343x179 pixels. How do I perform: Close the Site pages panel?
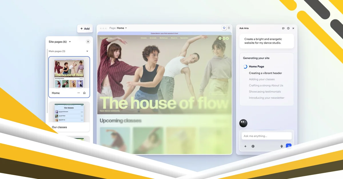[x=88, y=42]
